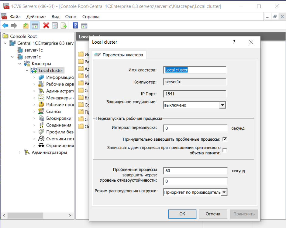Restore the inner MDI child window
Screen dimensions: 286x228
pyautogui.click(x=275, y=17)
